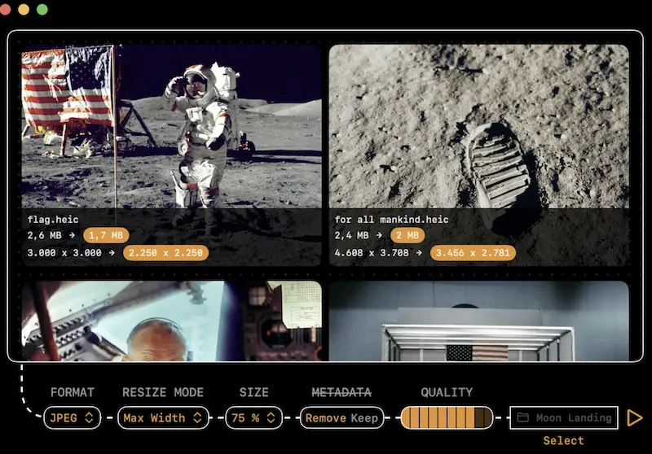The height and width of the screenshot is (454, 652).
Task: Click the folder icon in the output field
Action: coord(522,417)
